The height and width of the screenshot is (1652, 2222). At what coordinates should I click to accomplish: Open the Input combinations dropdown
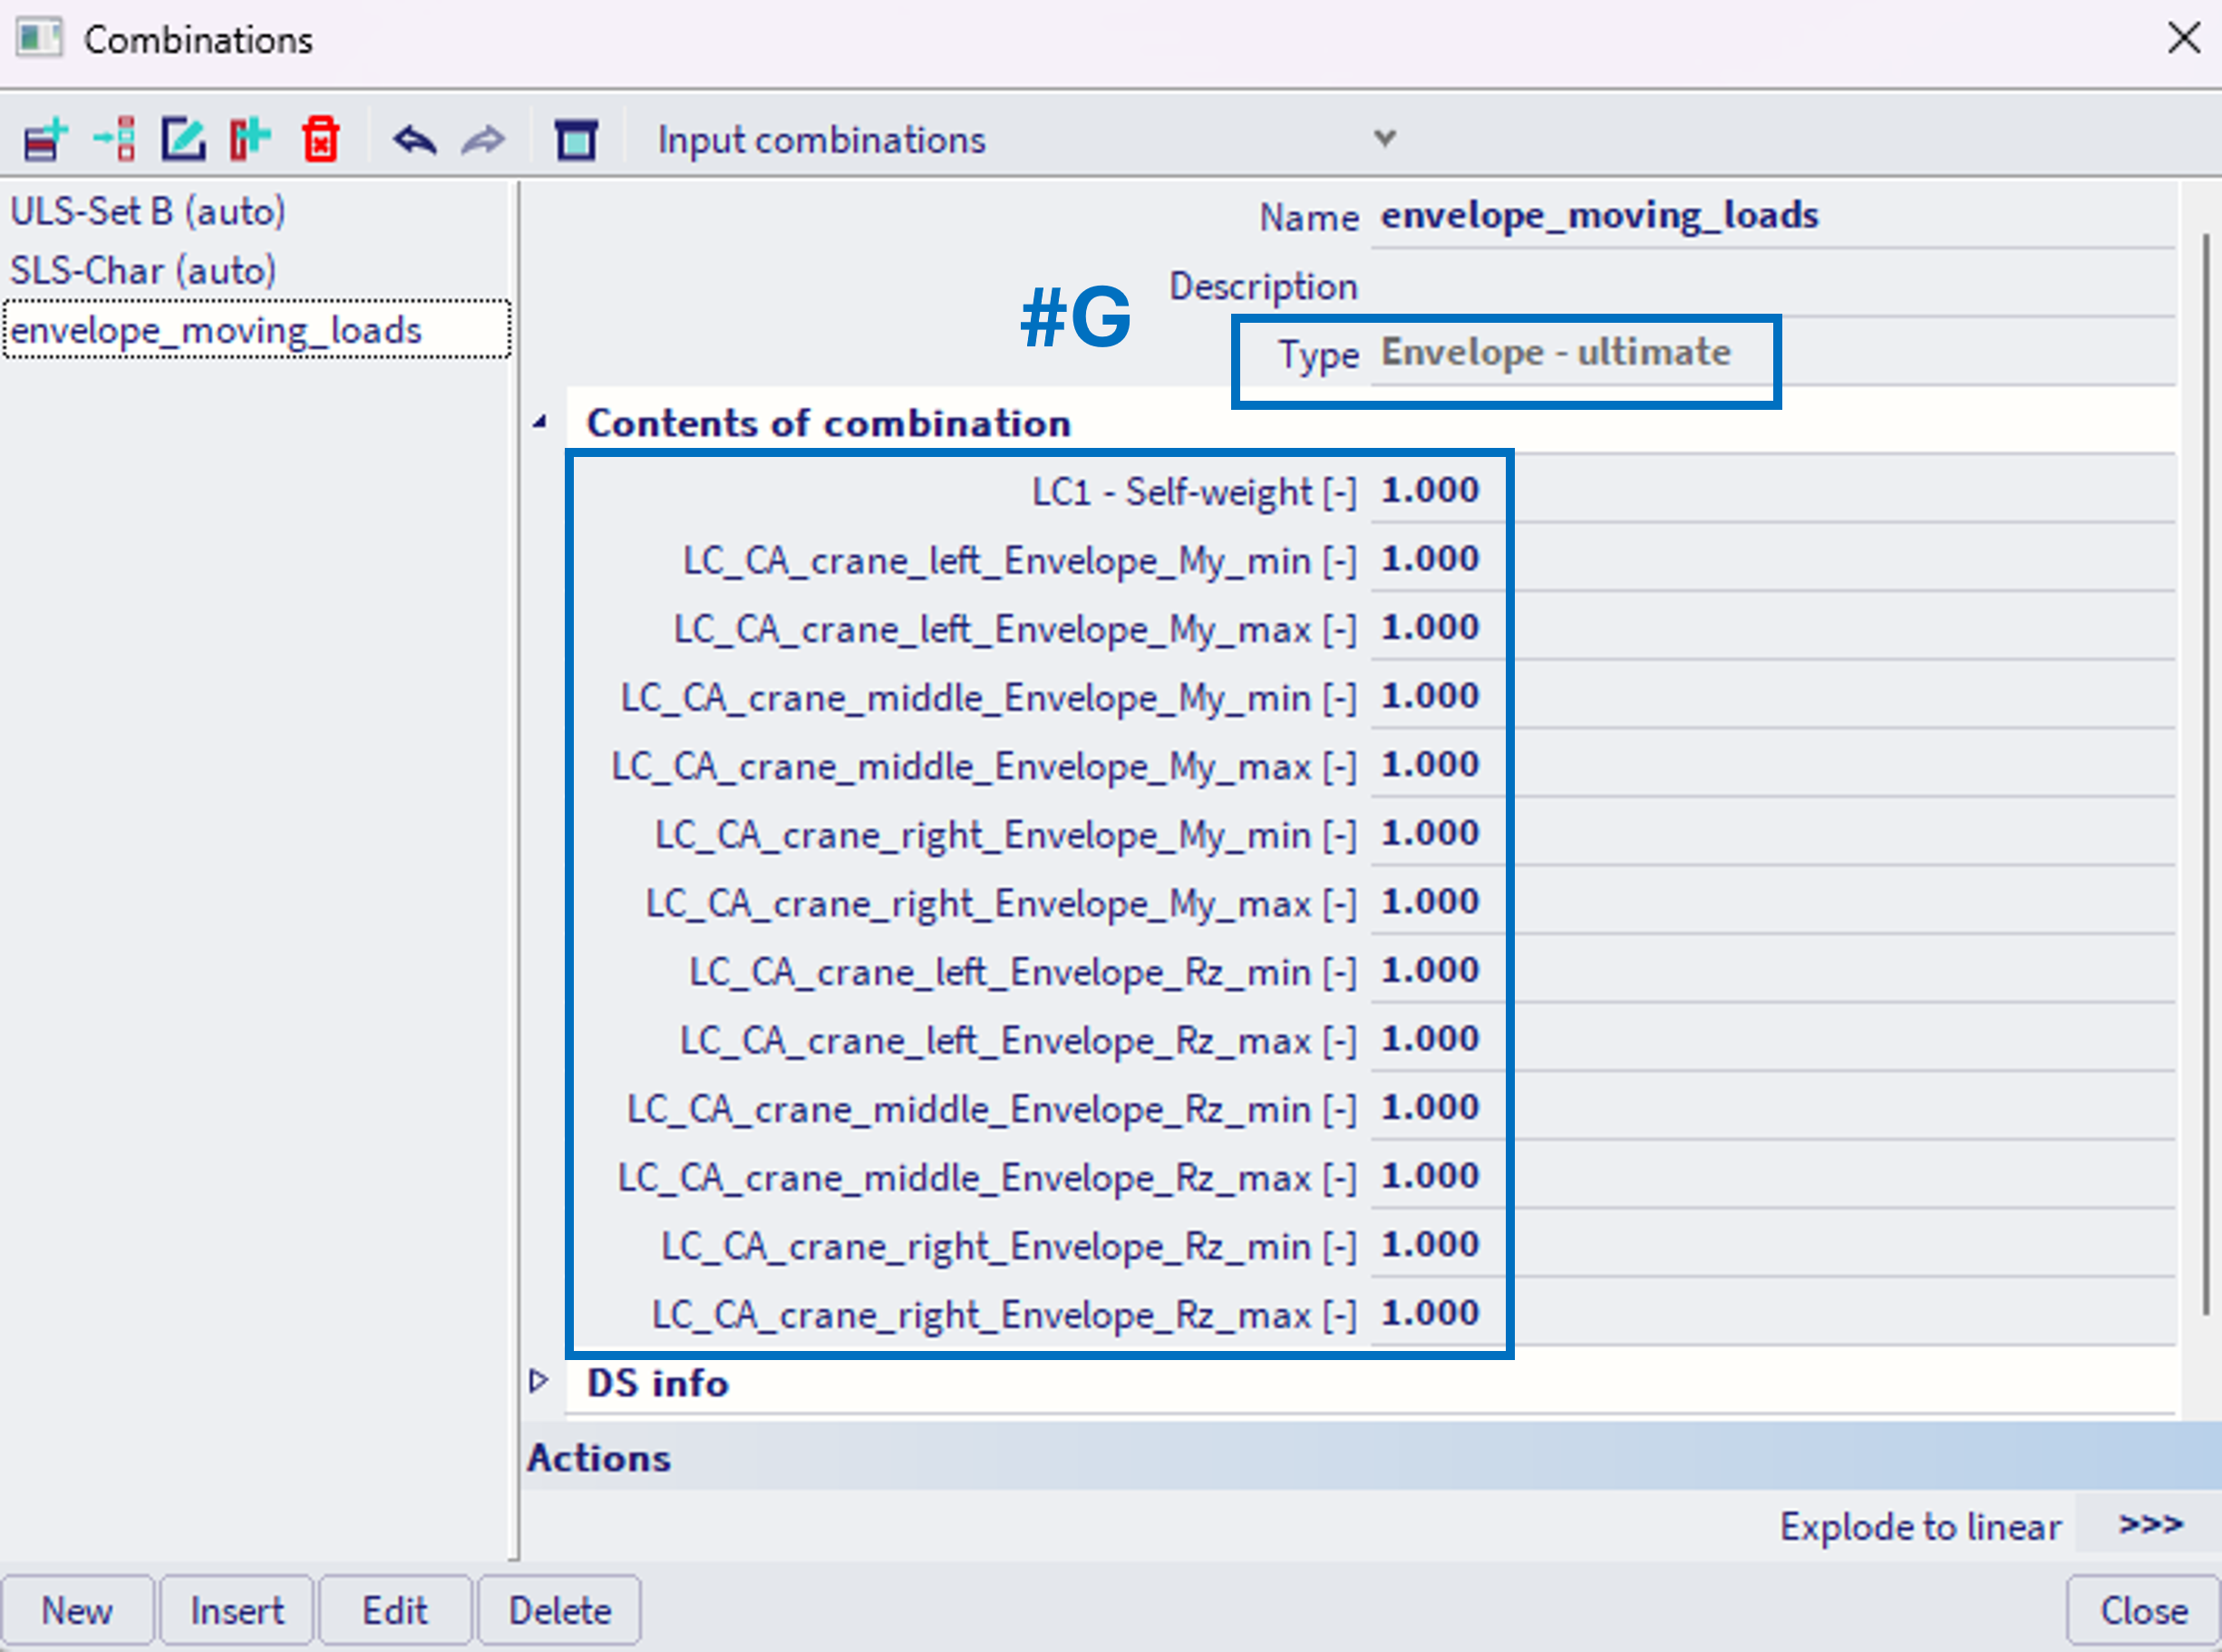pyautogui.click(x=1384, y=139)
